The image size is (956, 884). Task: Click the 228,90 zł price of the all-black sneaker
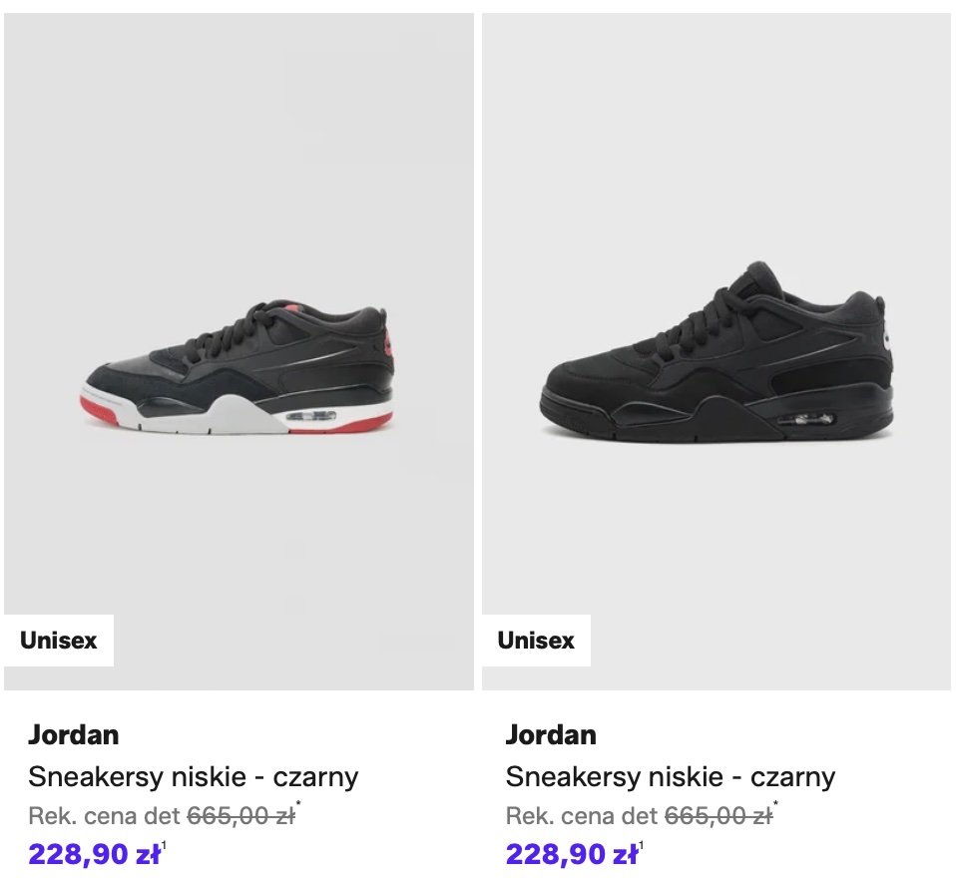[x=572, y=855]
